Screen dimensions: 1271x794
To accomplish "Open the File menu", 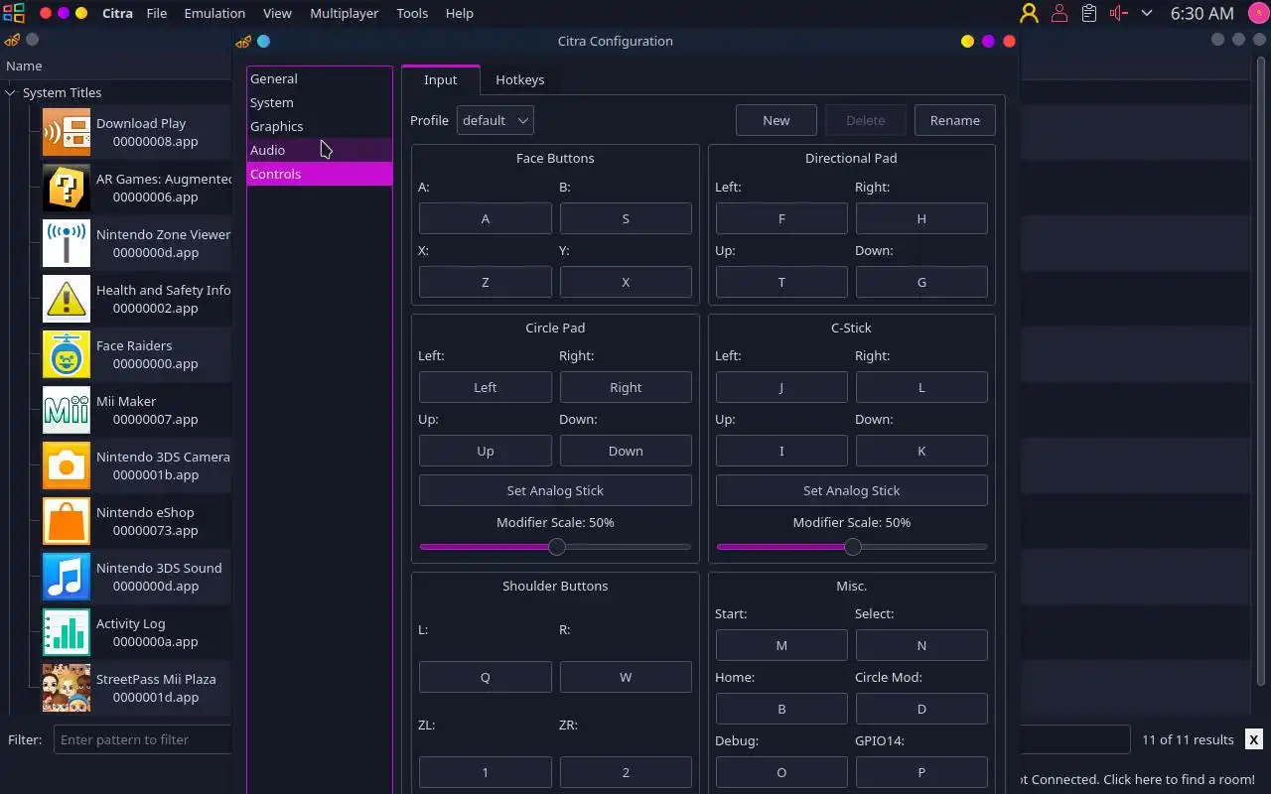I will point(157,13).
